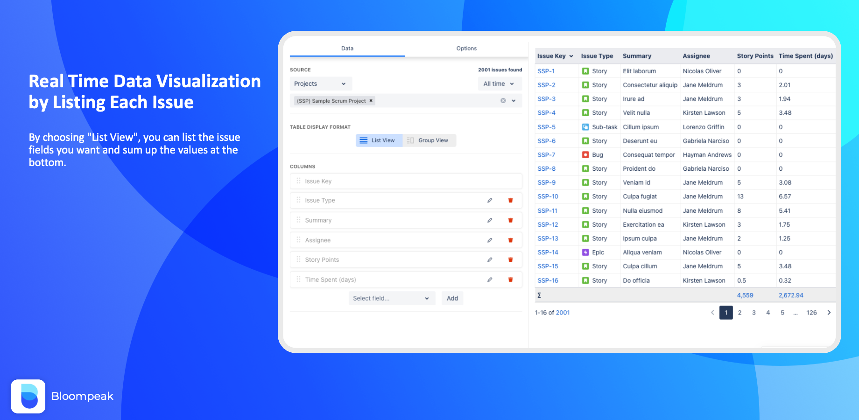
Task: Click the "Exercitation ea" summary cell
Action: pos(643,224)
